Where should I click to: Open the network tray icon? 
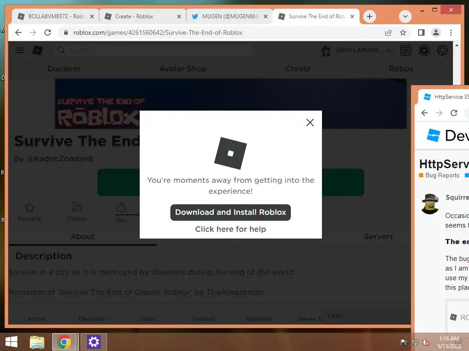point(415,342)
